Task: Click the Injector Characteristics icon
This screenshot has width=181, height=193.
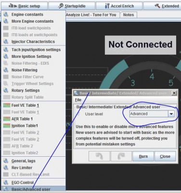Action: click(x=6, y=41)
